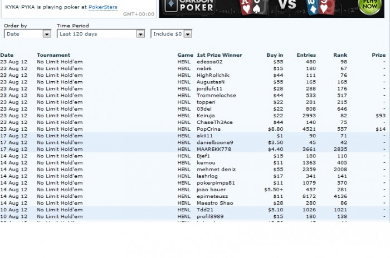Viewport: 390px width, 258px height.
Task: Open the PokerStars link
Action: pos(103,7)
